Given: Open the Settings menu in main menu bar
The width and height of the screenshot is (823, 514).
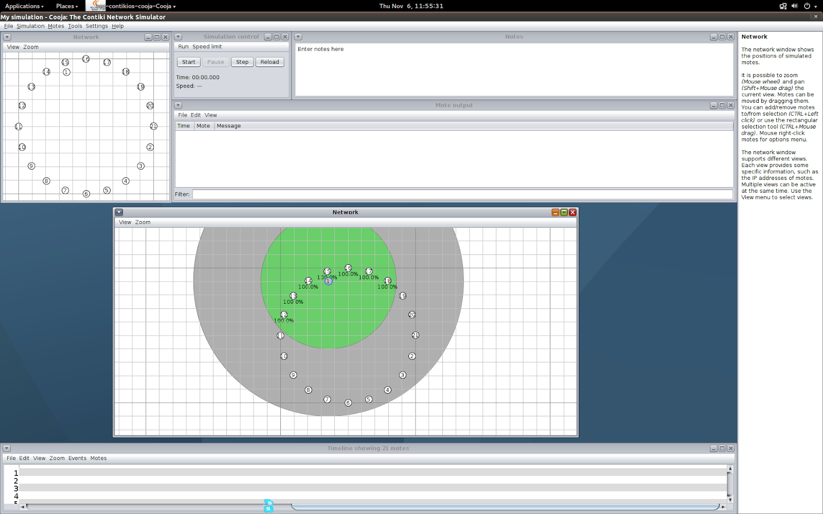Looking at the screenshot, I should pos(97,26).
